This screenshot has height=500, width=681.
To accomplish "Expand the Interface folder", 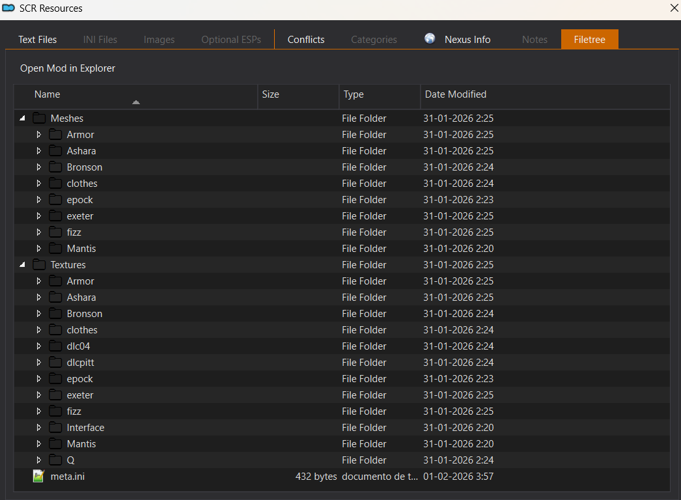I will [38, 428].
